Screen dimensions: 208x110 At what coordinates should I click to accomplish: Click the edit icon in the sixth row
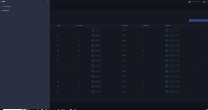(167, 56)
